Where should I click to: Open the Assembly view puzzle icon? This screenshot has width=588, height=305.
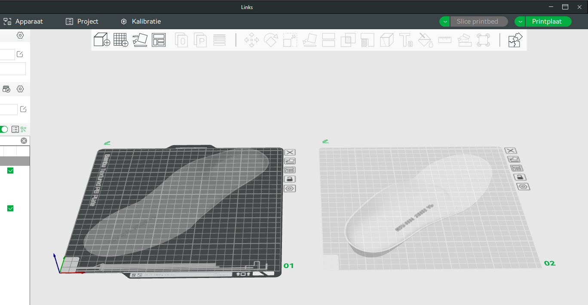pyautogui.click(x=514, y=40)
